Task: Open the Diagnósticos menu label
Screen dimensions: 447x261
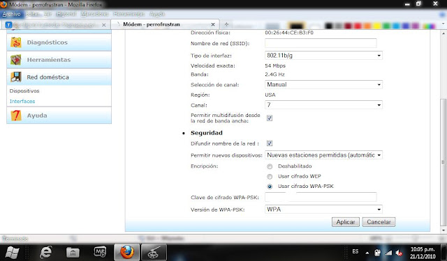Action: tap(47, 42)
